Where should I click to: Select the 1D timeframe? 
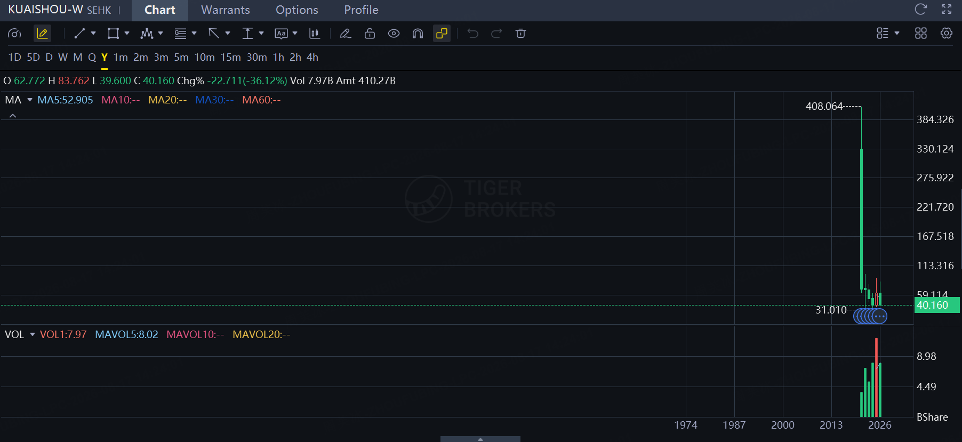(15, 57)
